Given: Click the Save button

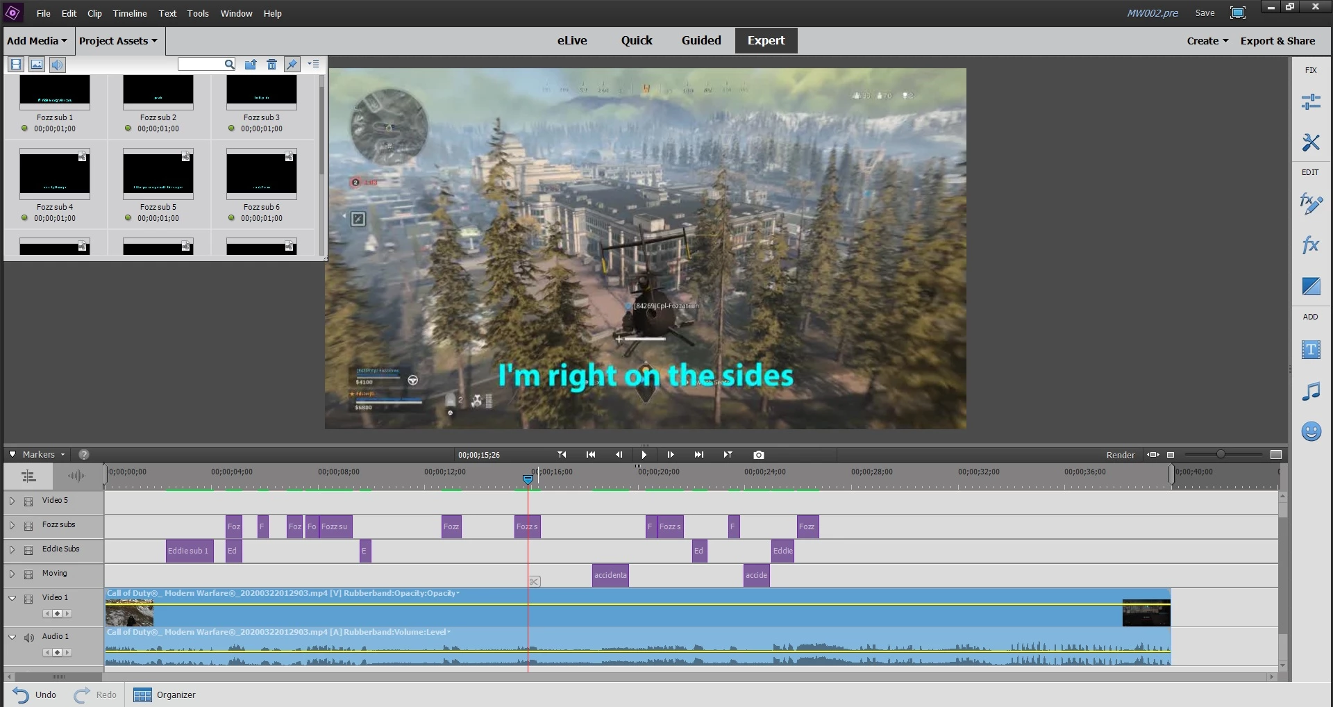Looking at the screenshot, I should (1205, 13).
